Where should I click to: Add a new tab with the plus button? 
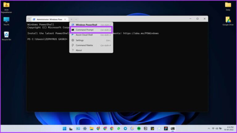pyautogui.click(x=71, y=19)
